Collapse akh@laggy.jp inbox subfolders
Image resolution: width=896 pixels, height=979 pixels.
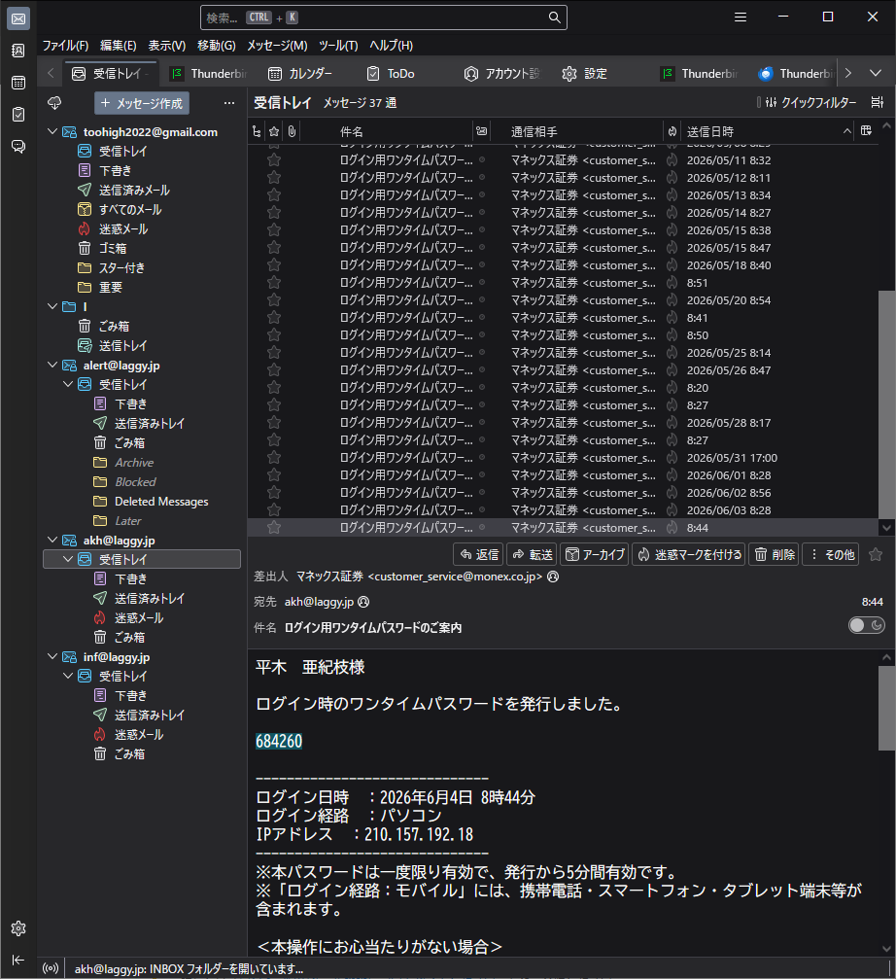tap(69, 559)
